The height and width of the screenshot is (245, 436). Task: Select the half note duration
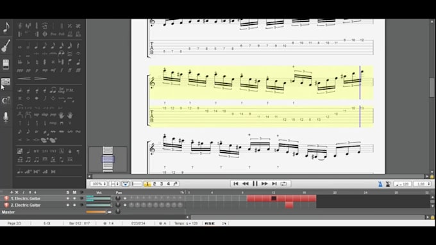pos(28,46)
